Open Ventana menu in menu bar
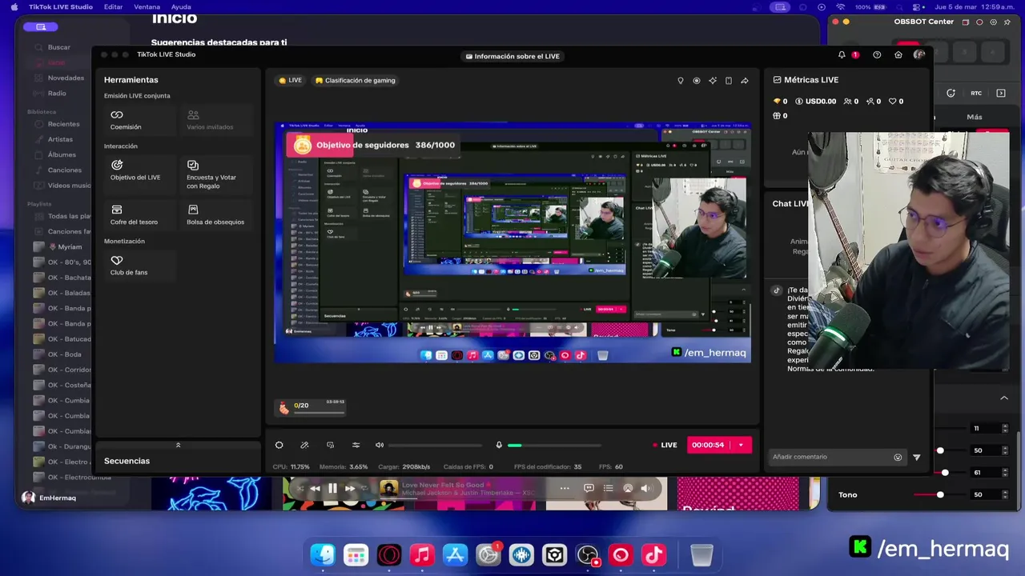The image size is (1025, 576). [x=147, y=6]
